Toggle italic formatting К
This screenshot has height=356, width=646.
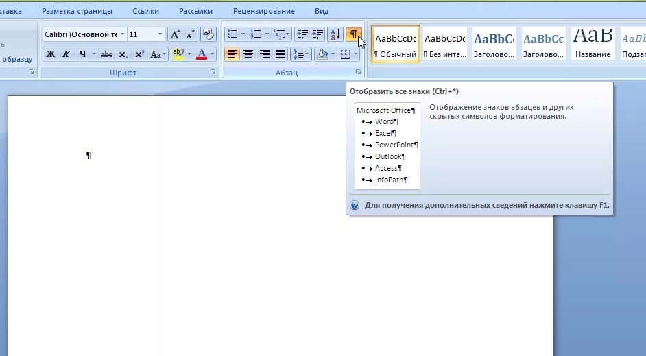coord(66,54)
